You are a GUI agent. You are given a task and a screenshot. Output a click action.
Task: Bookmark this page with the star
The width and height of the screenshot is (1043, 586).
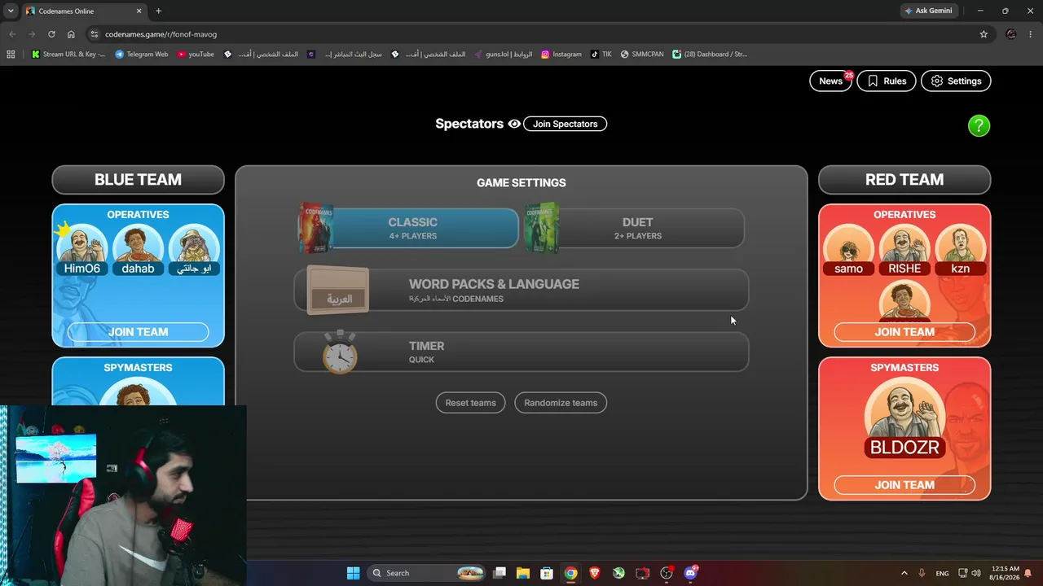984,34
